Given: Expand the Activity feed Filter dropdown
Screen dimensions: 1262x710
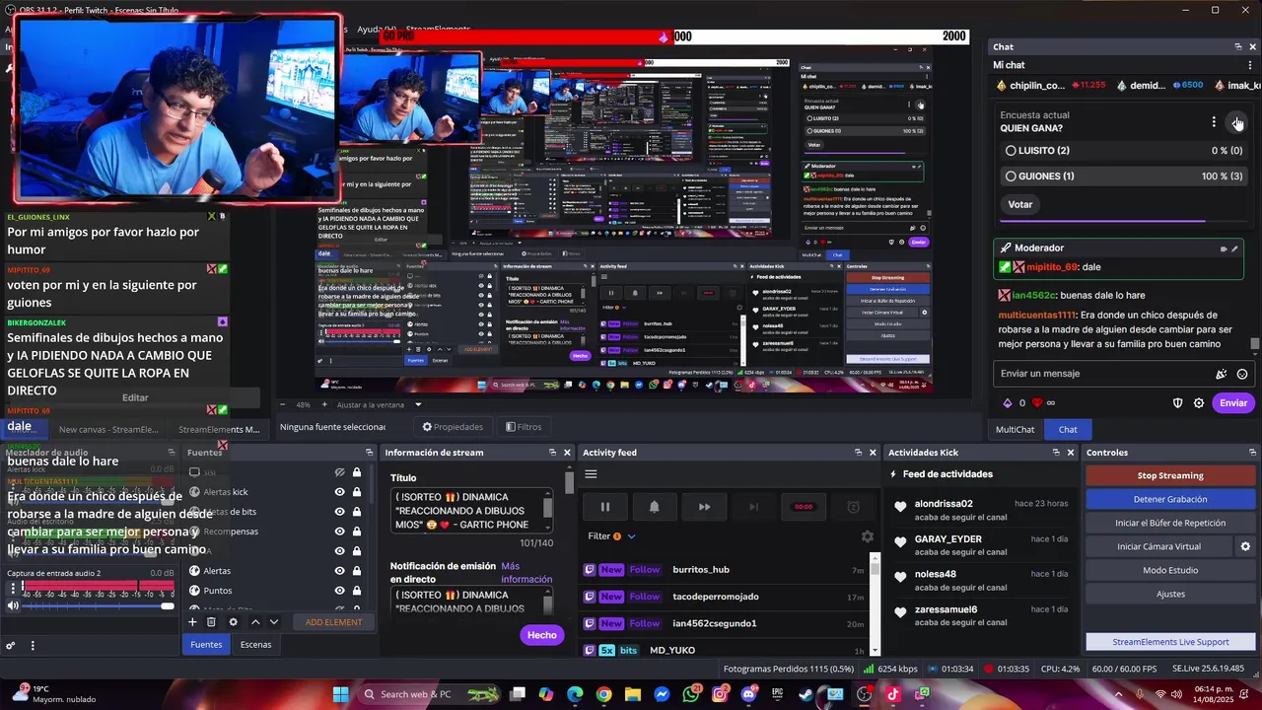Looking at the screenshot, I should (611, 536).
